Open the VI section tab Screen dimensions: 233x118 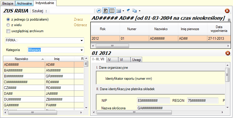pos(124,60)
